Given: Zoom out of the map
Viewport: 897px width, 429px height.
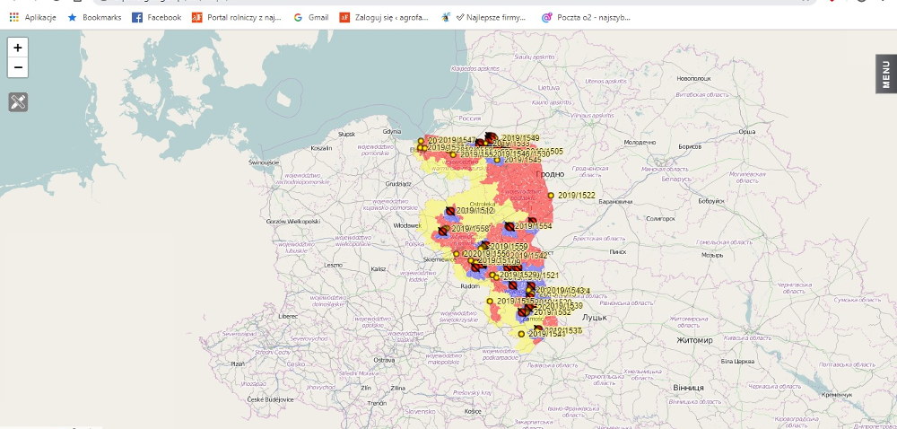Looking at the screenshot, I should click(x=18, y=67).
